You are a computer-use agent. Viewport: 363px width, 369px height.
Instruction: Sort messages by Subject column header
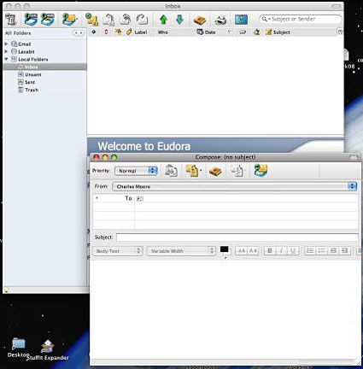point(282,32)
